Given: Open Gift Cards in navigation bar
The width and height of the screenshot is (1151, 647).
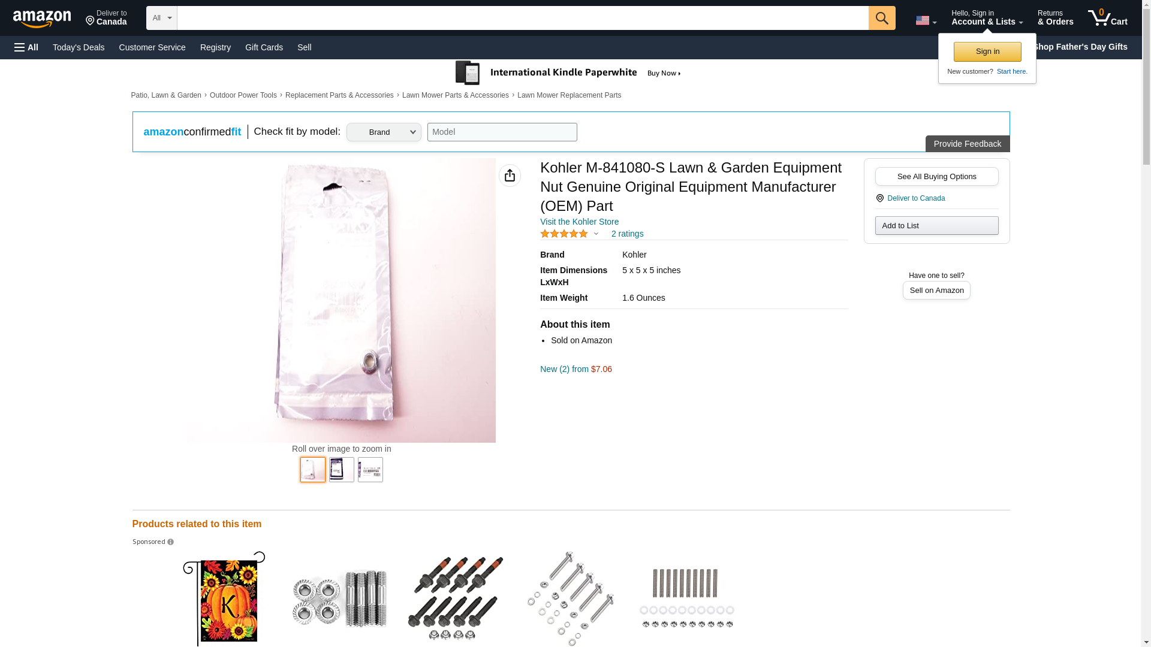Looking at the screenshot, I should [264, 47].
